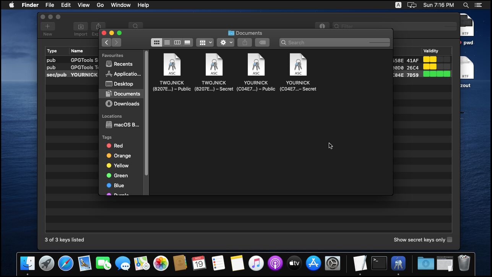The image size is (492, 277).
Task: Toggle Show secret keys only checkbox
Action: tap(450, 240)
